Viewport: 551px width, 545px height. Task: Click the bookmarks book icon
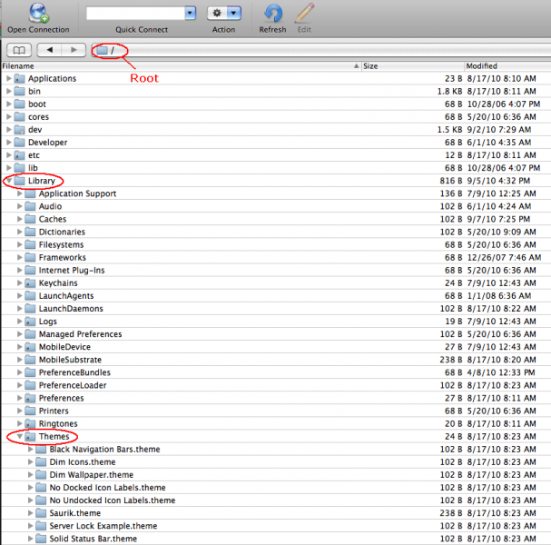tap(18, 50)
